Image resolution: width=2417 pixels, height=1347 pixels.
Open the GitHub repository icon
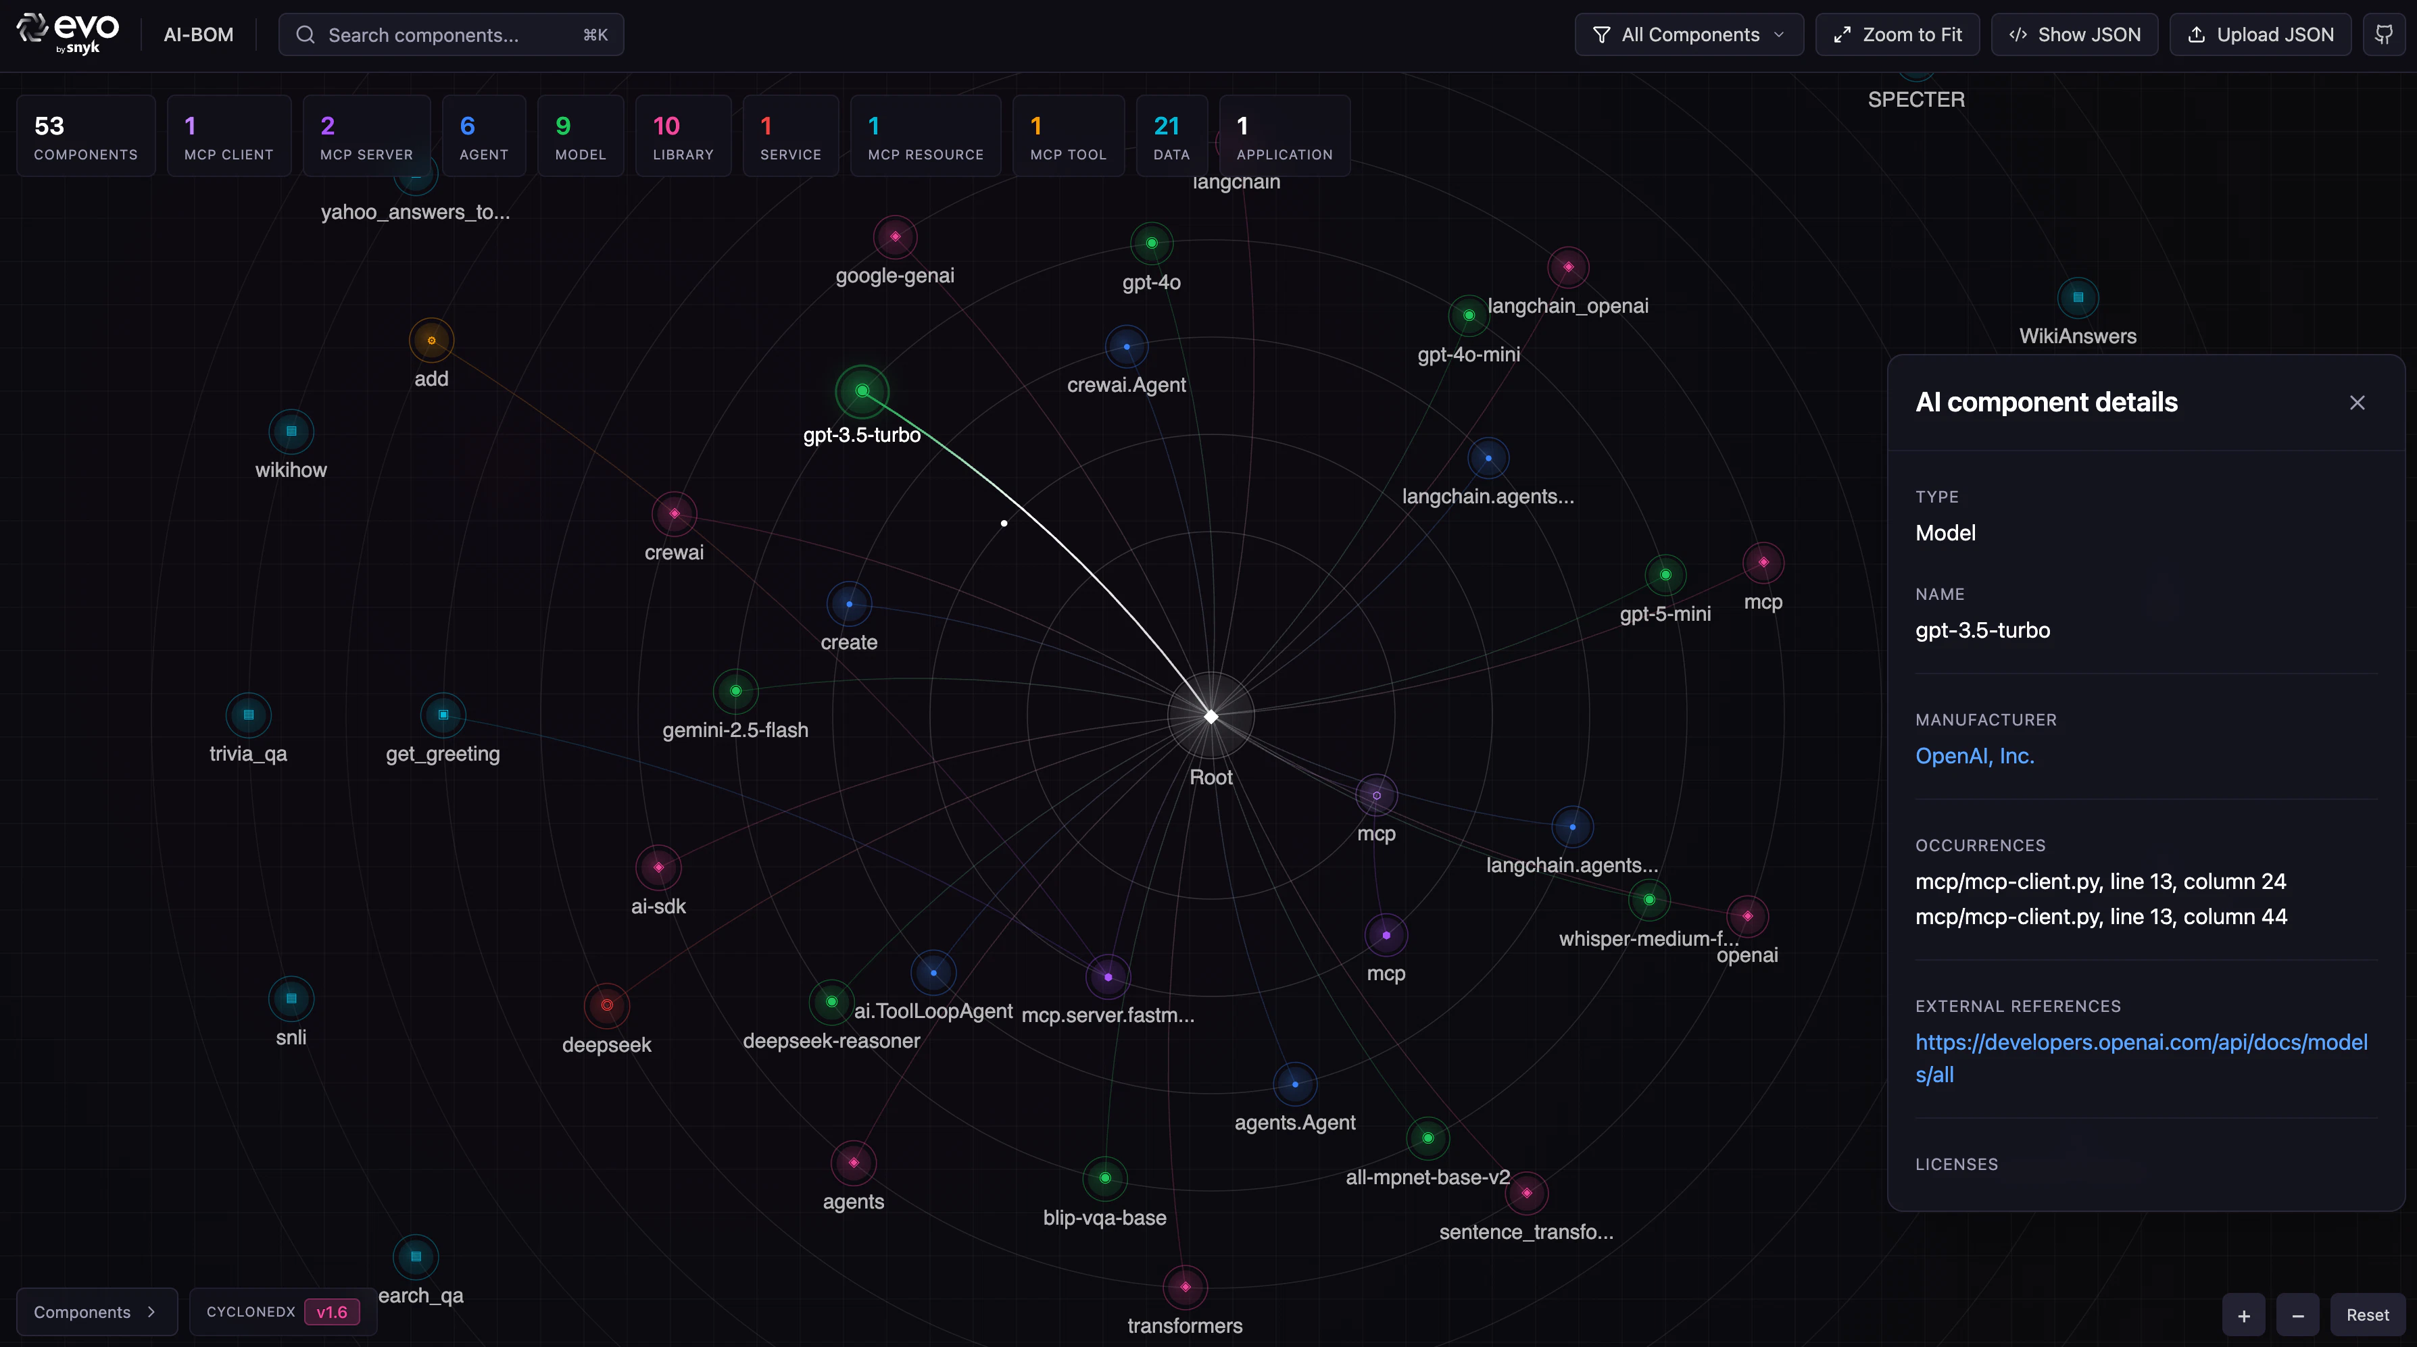pos(2383,34)
